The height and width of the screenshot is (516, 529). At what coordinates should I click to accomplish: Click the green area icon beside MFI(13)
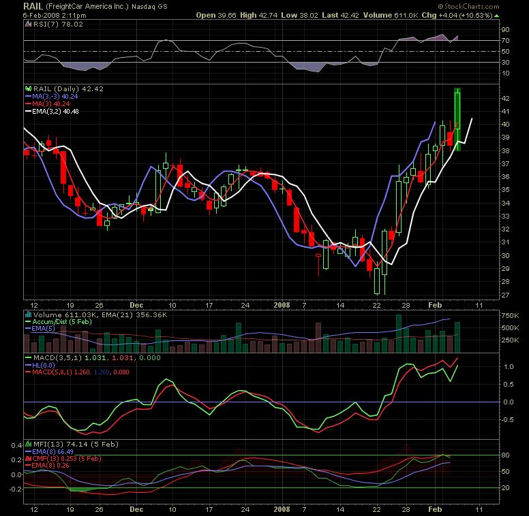(29, 445)
